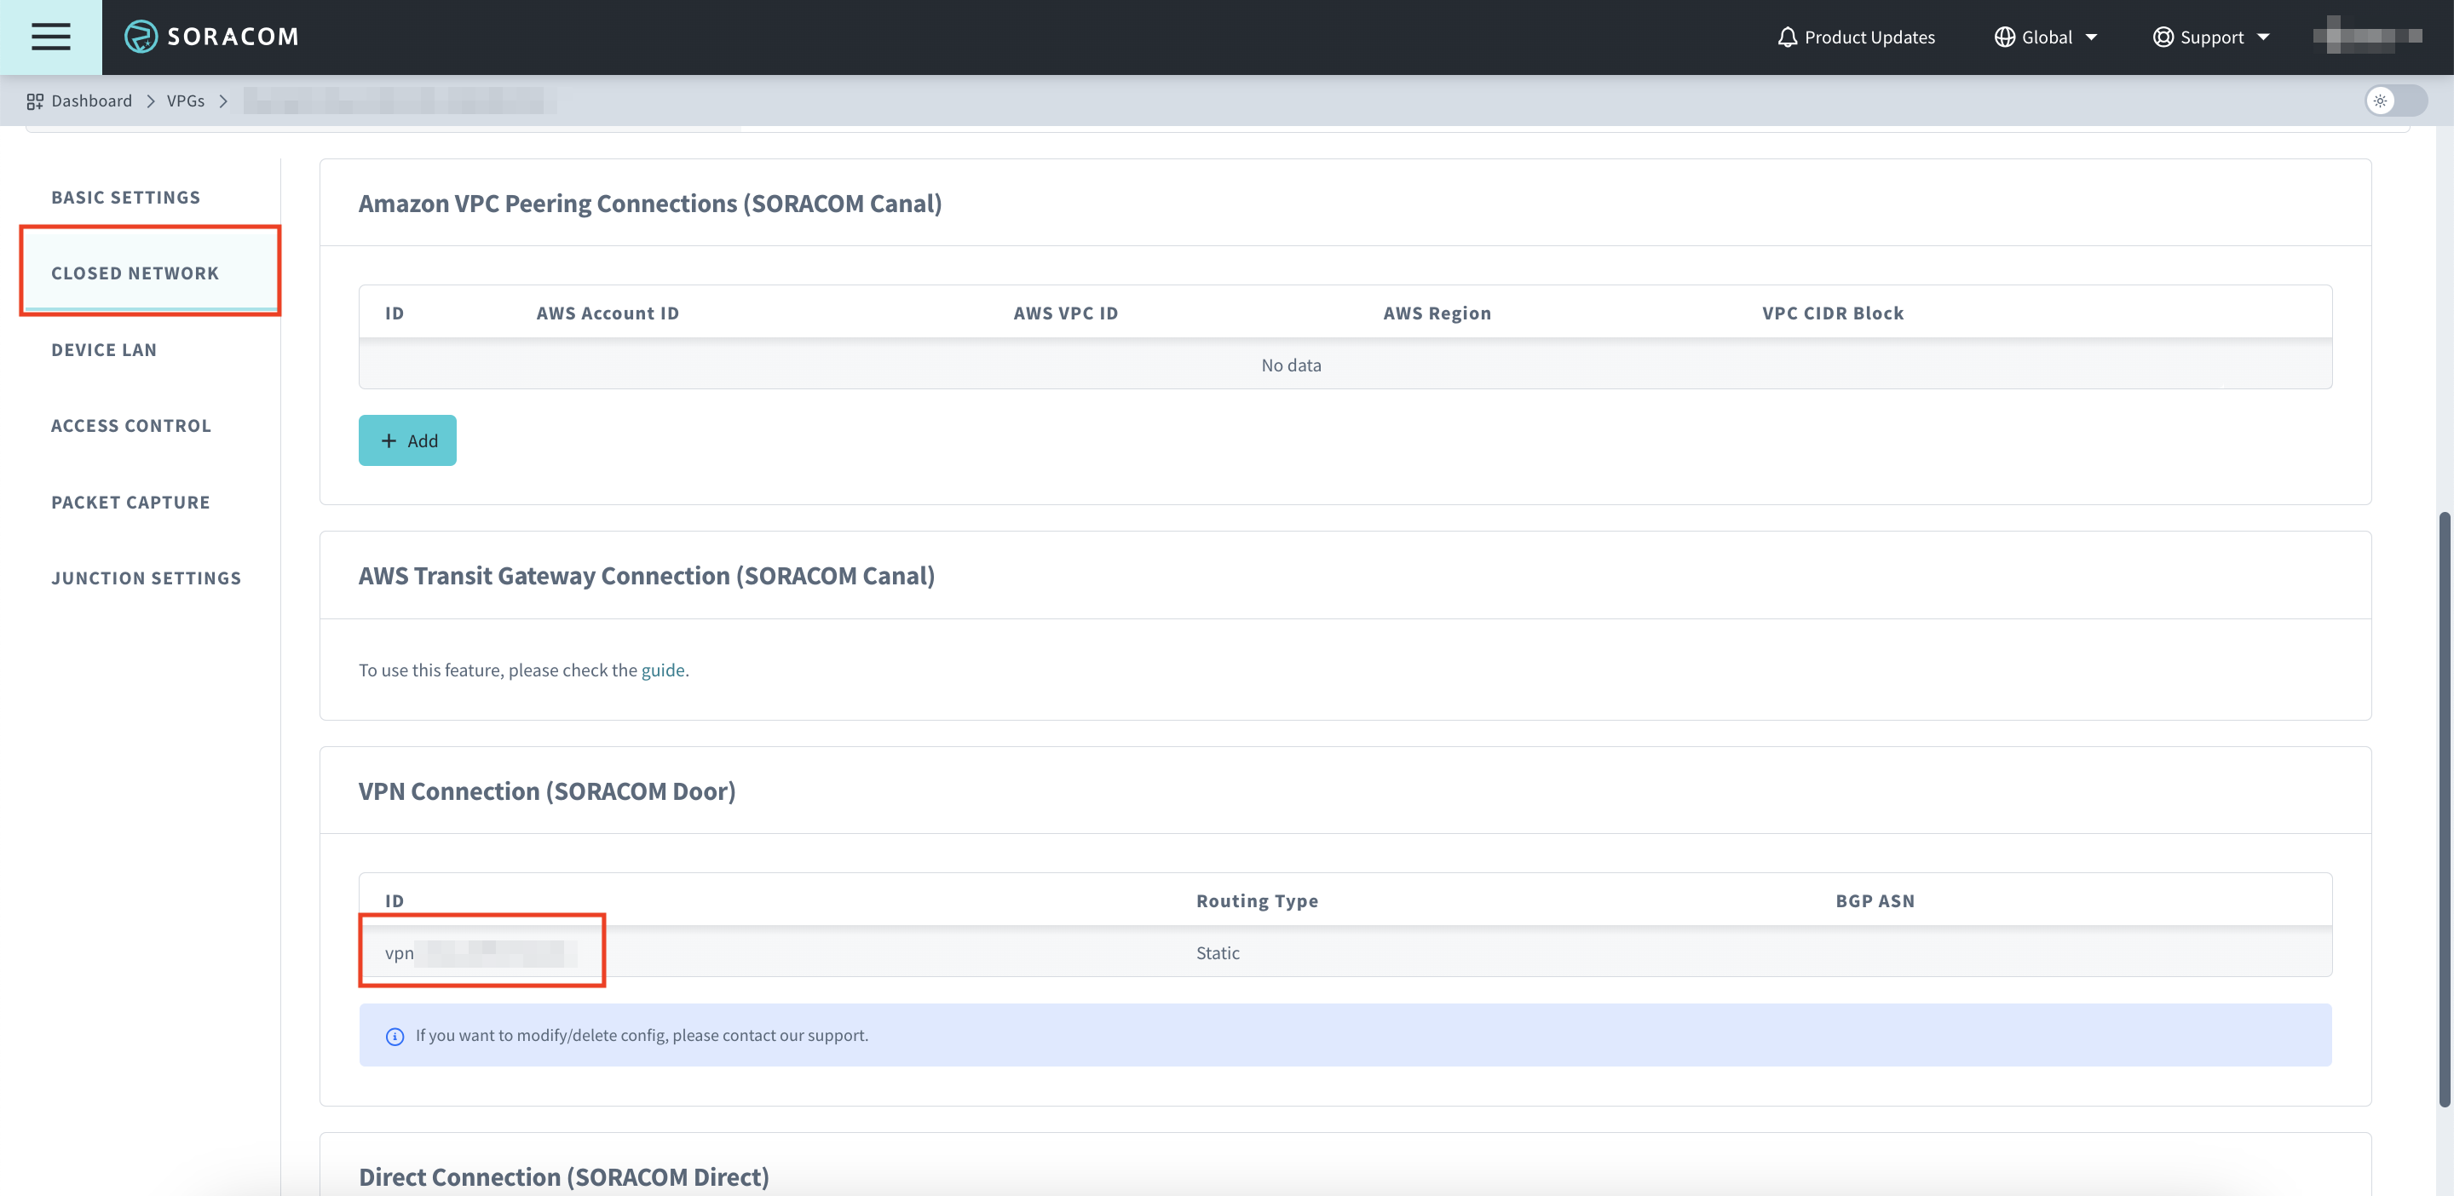
Task: Click Add under Amazon VPC Peering Connections
Action: pos(406,440)
